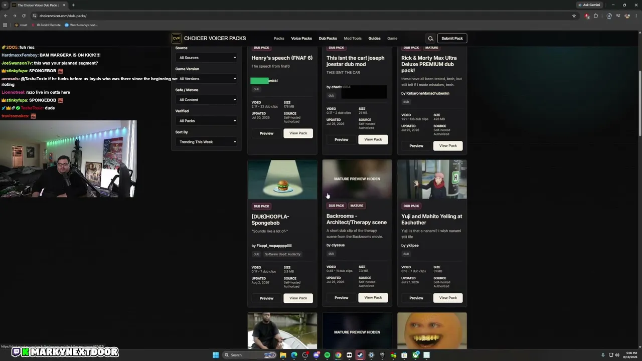This screenshot has width=642, height=361.
Task: Open Spotify from the taskbar
Action: tap(327, 355)
